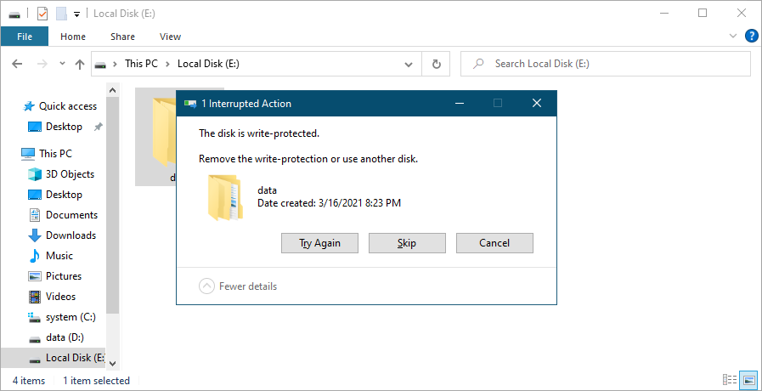Open the recent locations dropdown
762x391 pixels.
click(62, 64)
